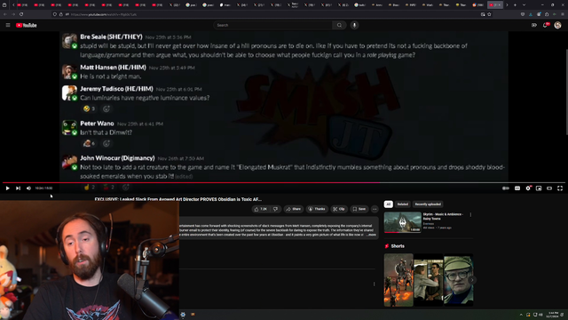
Task: Start voice search with microphone icon
Action: click(x=354, y=25)
